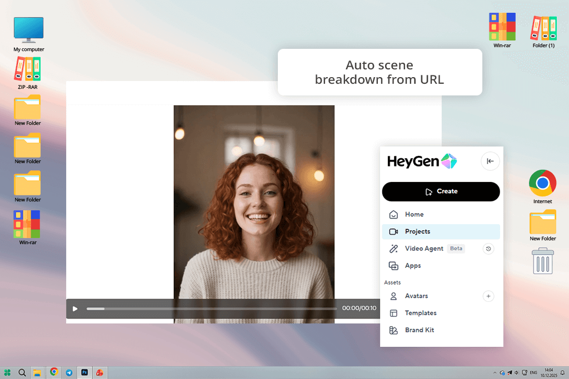Open New Folder beneath the Internet icon

pyautogui.click(x=542, y=225)
